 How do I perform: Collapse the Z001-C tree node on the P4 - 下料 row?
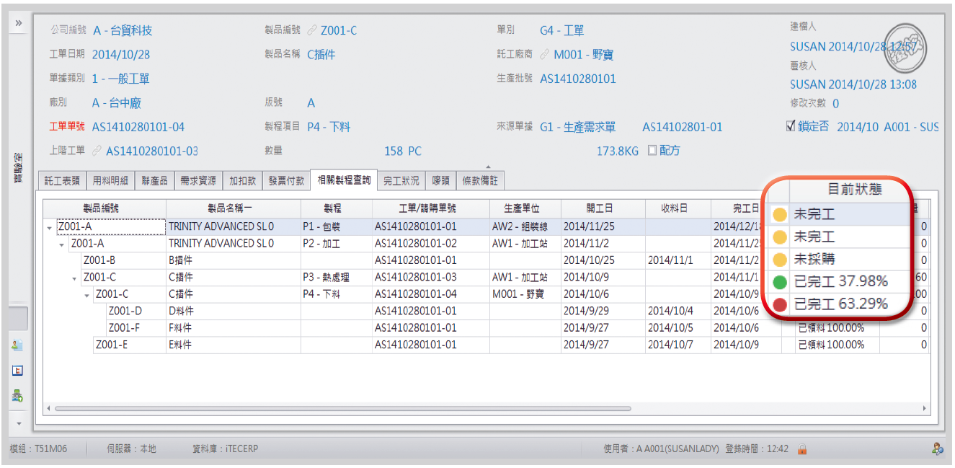click(87, 295)
